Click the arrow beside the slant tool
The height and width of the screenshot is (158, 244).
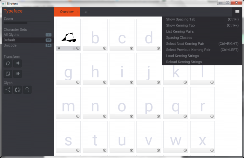click(18, 63)
